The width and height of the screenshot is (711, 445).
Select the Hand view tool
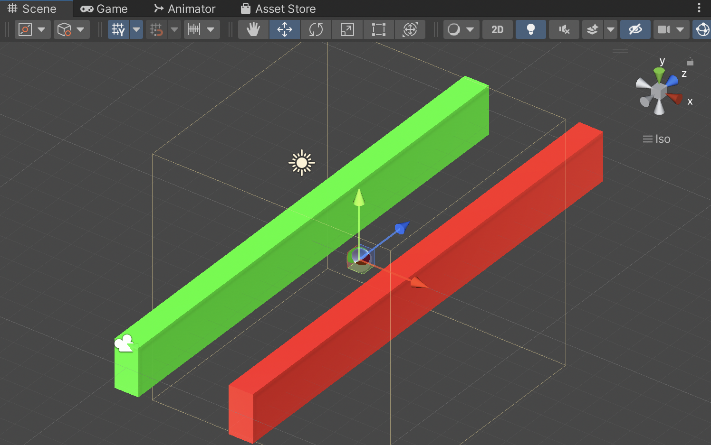[x=253, y=29]
